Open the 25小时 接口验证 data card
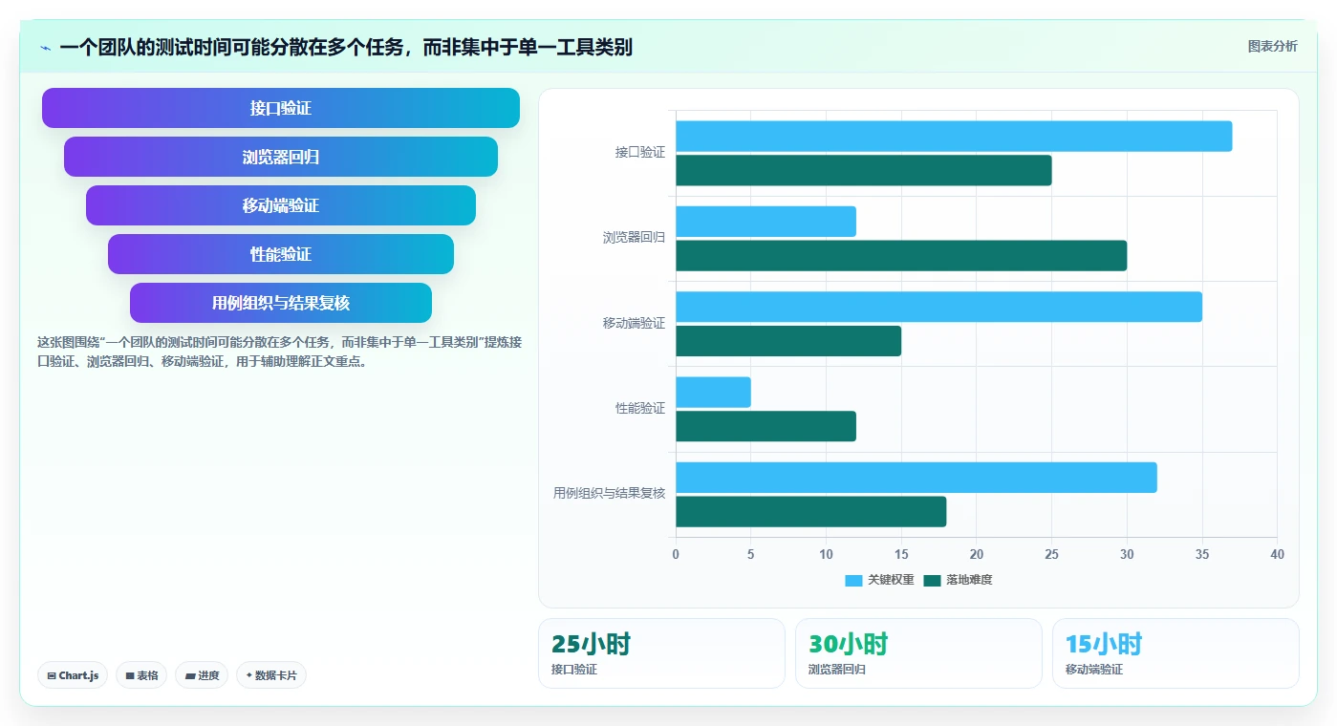The height and width of the screenshot is (726, 1337). pos(661,653)
